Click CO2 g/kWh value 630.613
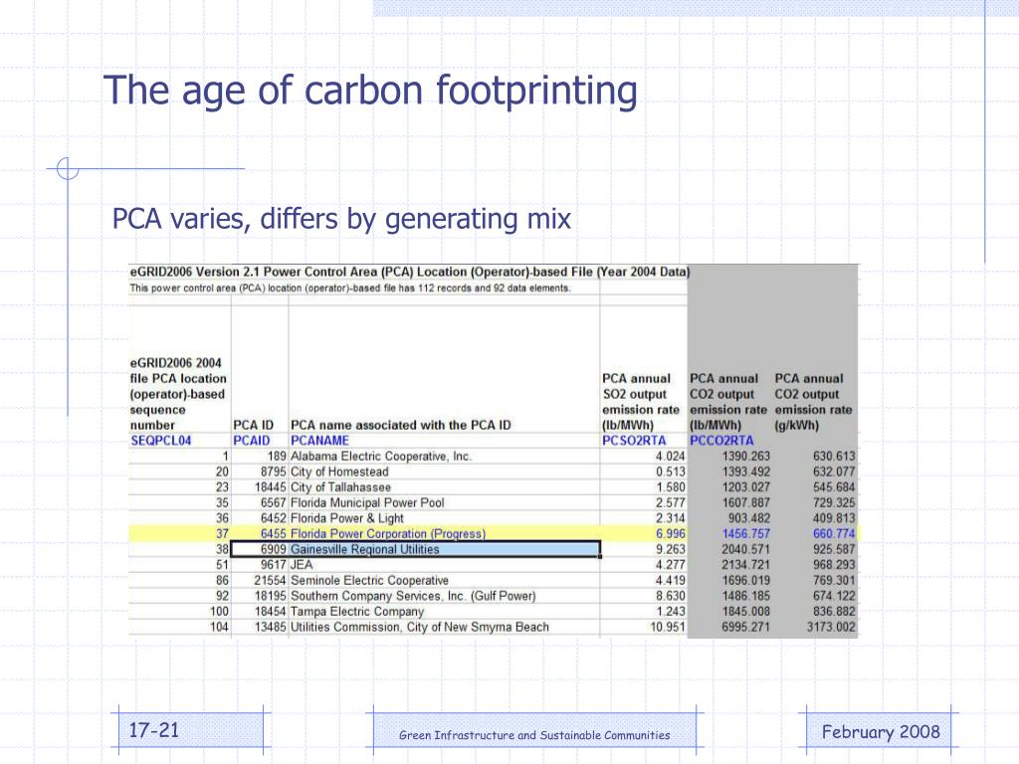This screenshot has width=1019, height=764. [x=835, y=456]
